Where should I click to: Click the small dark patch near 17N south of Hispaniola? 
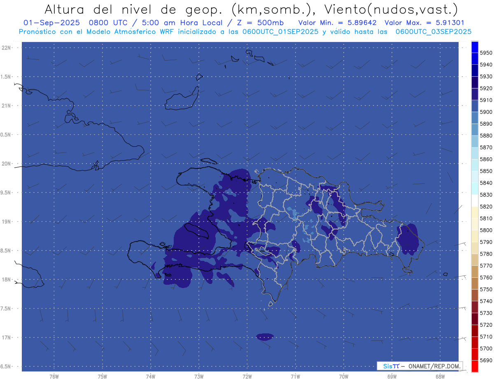pos(265,337)
